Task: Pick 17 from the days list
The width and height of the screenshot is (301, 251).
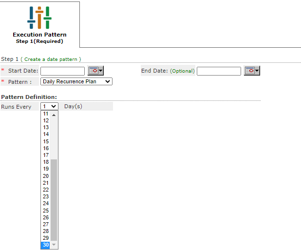Action: 46,155
